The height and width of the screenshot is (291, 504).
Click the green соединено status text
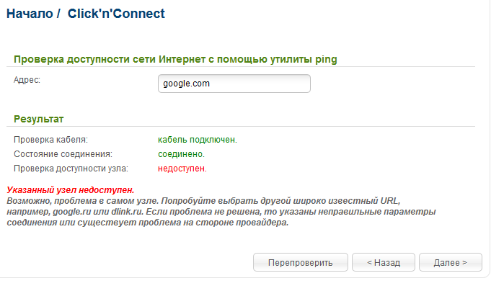tap(181, 154)
